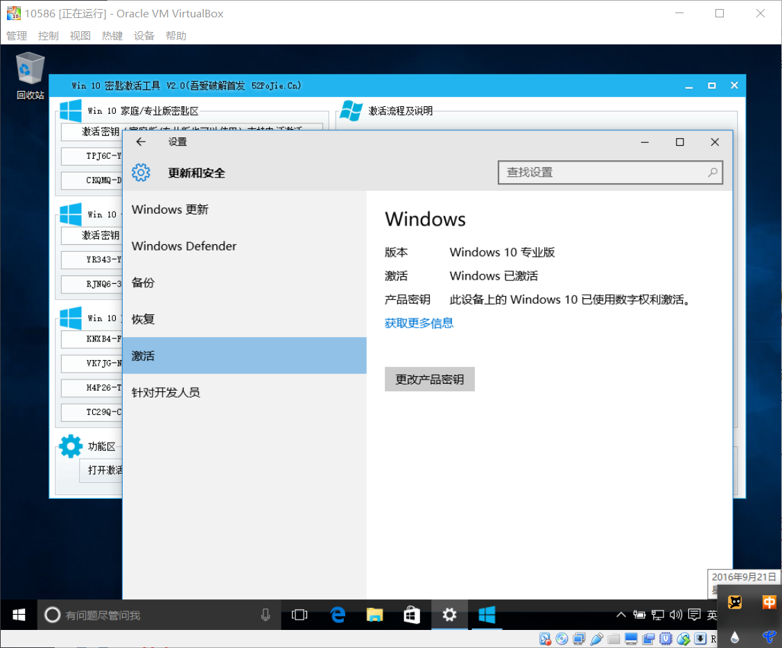Viewport: 782px width, 648px height.
Task: Open the 获取更多信息 link
Action: click(x=419, y=323)
